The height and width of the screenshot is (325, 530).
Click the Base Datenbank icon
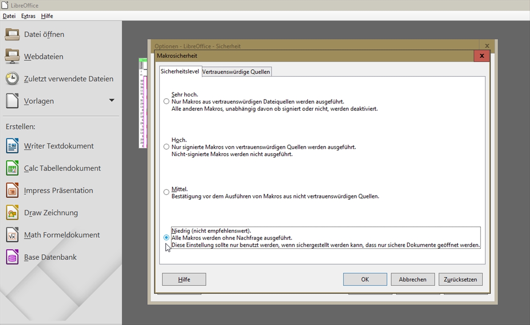[12, 257]
